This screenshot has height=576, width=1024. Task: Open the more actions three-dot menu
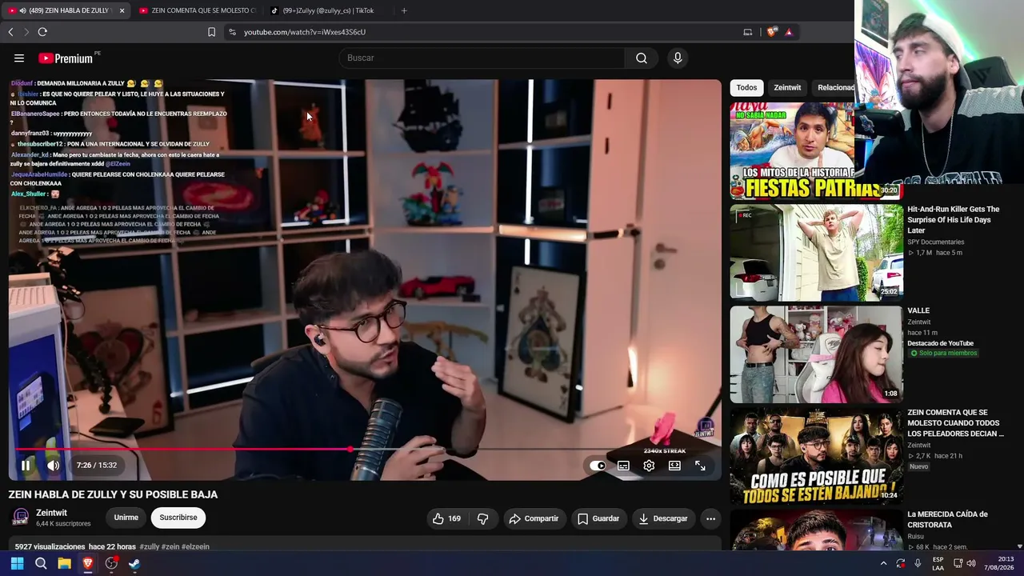[x=710, y=518]
